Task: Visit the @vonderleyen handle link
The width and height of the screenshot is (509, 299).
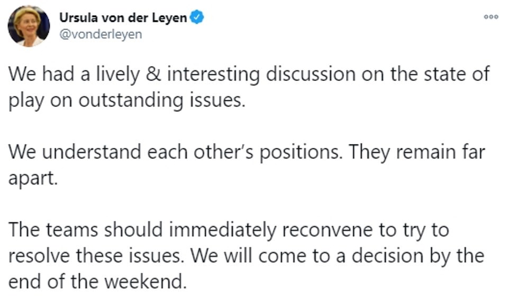Action: point(101,34)
